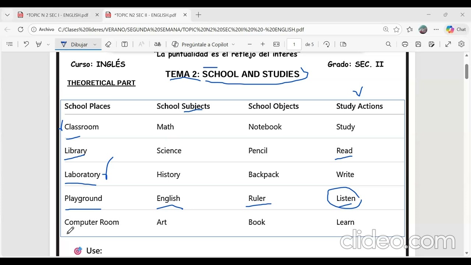This screenshot has width=471, height=265.
Task: Click the Science table cell
Action: 169,151
